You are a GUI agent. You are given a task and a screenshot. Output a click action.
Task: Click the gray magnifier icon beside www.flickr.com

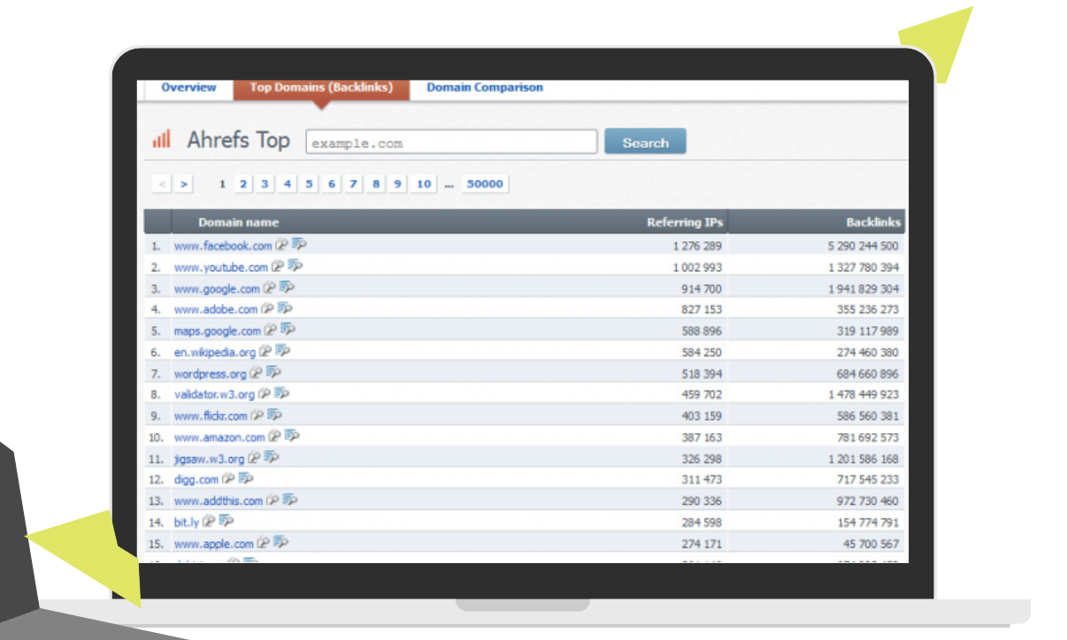257,415
